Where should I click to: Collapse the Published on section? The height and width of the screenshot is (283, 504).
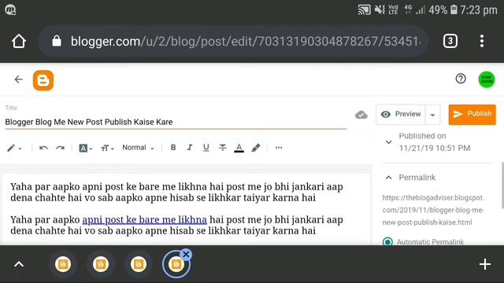[388, 141]
